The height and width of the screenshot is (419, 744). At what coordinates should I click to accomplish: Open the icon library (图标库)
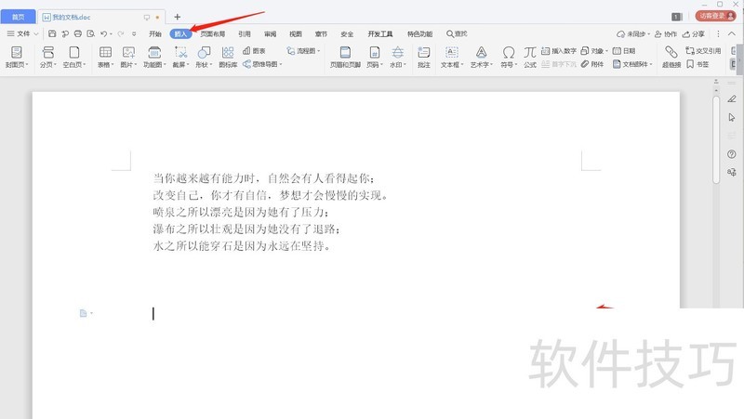coord(228,57)
